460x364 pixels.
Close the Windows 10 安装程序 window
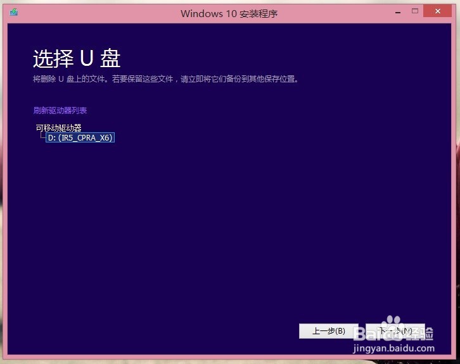pyautogui.click(x=437, y=11)
